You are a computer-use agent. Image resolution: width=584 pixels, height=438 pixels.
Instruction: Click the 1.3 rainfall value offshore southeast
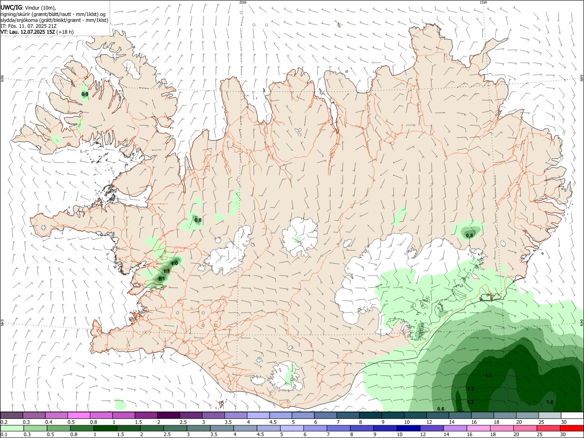(x=488, y=375)
